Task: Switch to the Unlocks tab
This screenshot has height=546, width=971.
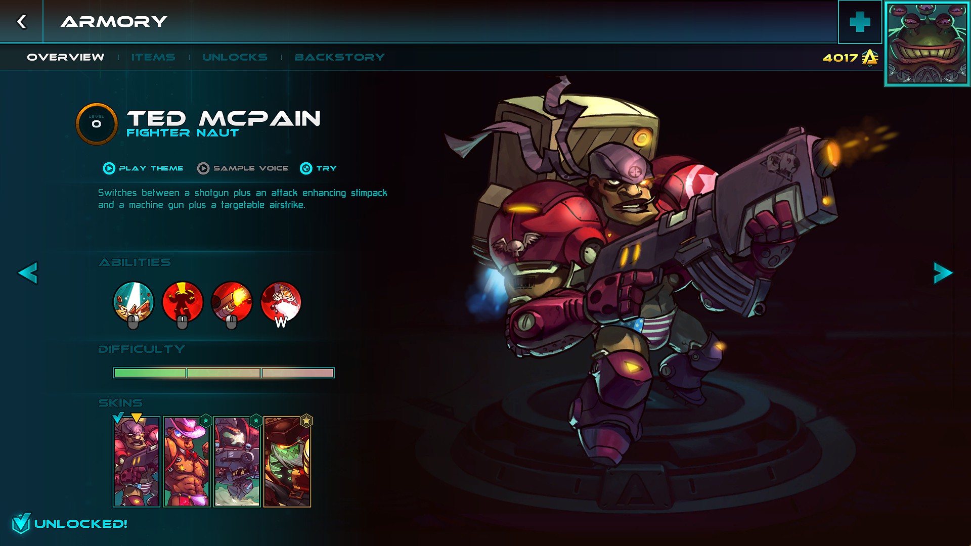Action: [x=235, y=57]
